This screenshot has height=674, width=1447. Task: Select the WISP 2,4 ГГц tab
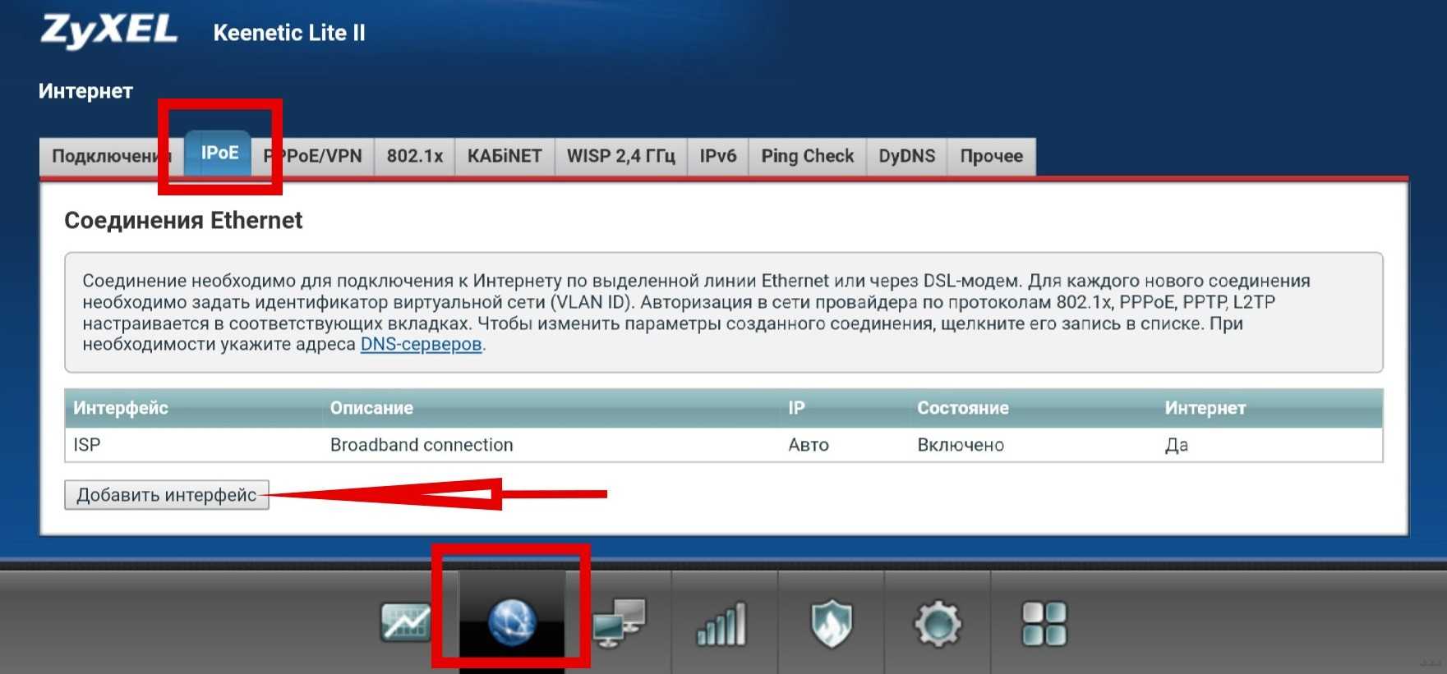pyautogui.click(x=621, y=156)
